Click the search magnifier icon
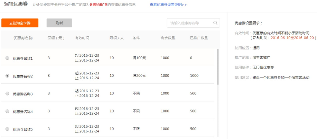This screenshot has width=317, height=139. tap(215, 23)
